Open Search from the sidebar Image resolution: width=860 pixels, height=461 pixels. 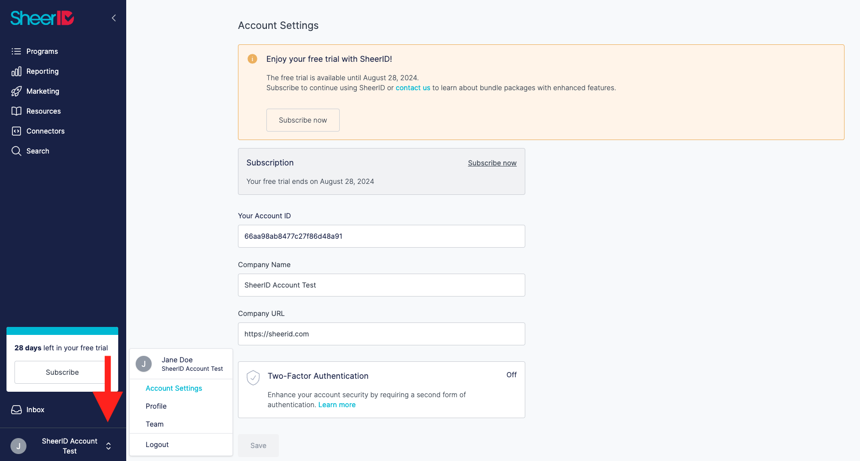coord(38,151)
